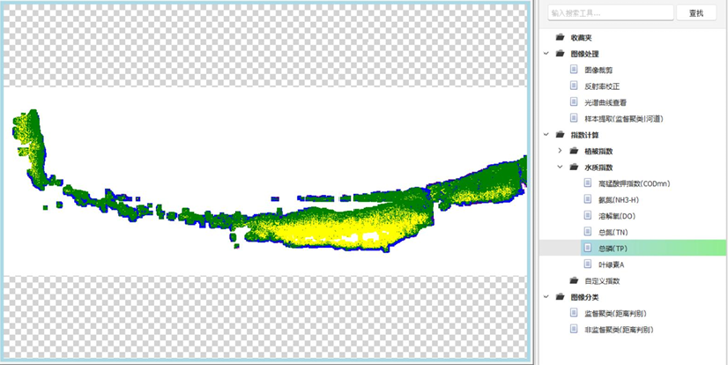728x365 pixels.
Task: Click the 自定义指数 folder icon
Action: [575, 280]
